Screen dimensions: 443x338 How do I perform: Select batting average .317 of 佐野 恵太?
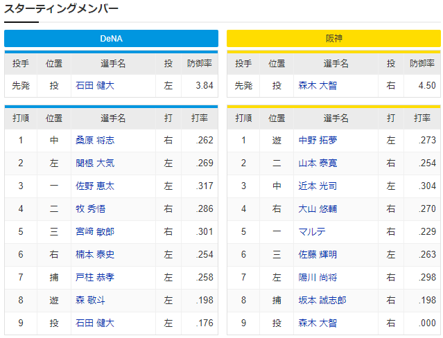click(205, 186)
